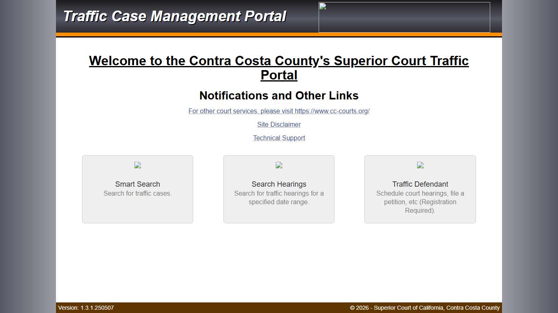Click the text Search for traffic cases

137,193
